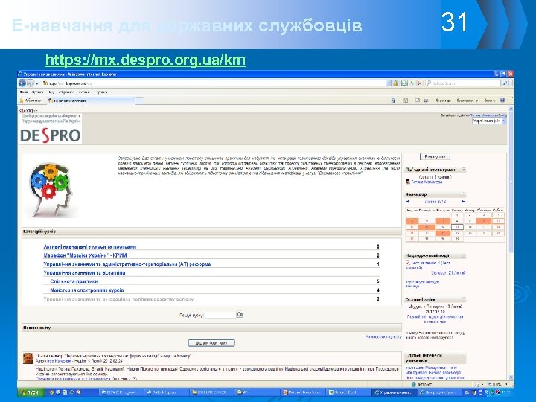Screen dimensions: 536x402
Task: Click the red Stop loading icon
Action: pos(420,83)
